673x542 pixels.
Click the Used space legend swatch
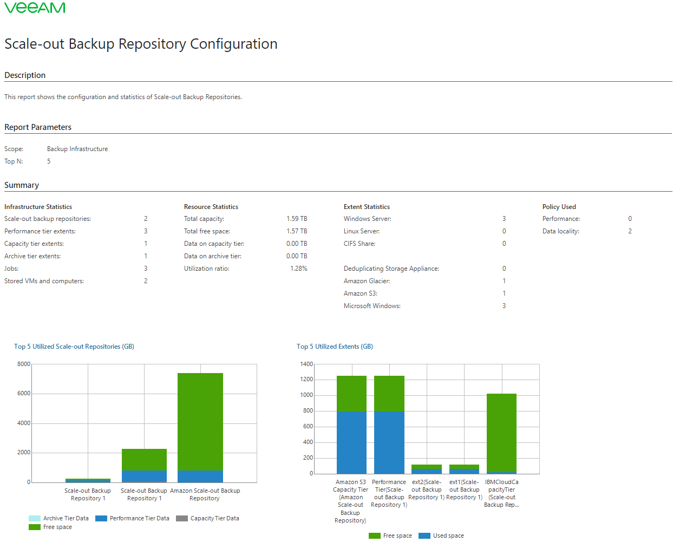coord(424,536)
